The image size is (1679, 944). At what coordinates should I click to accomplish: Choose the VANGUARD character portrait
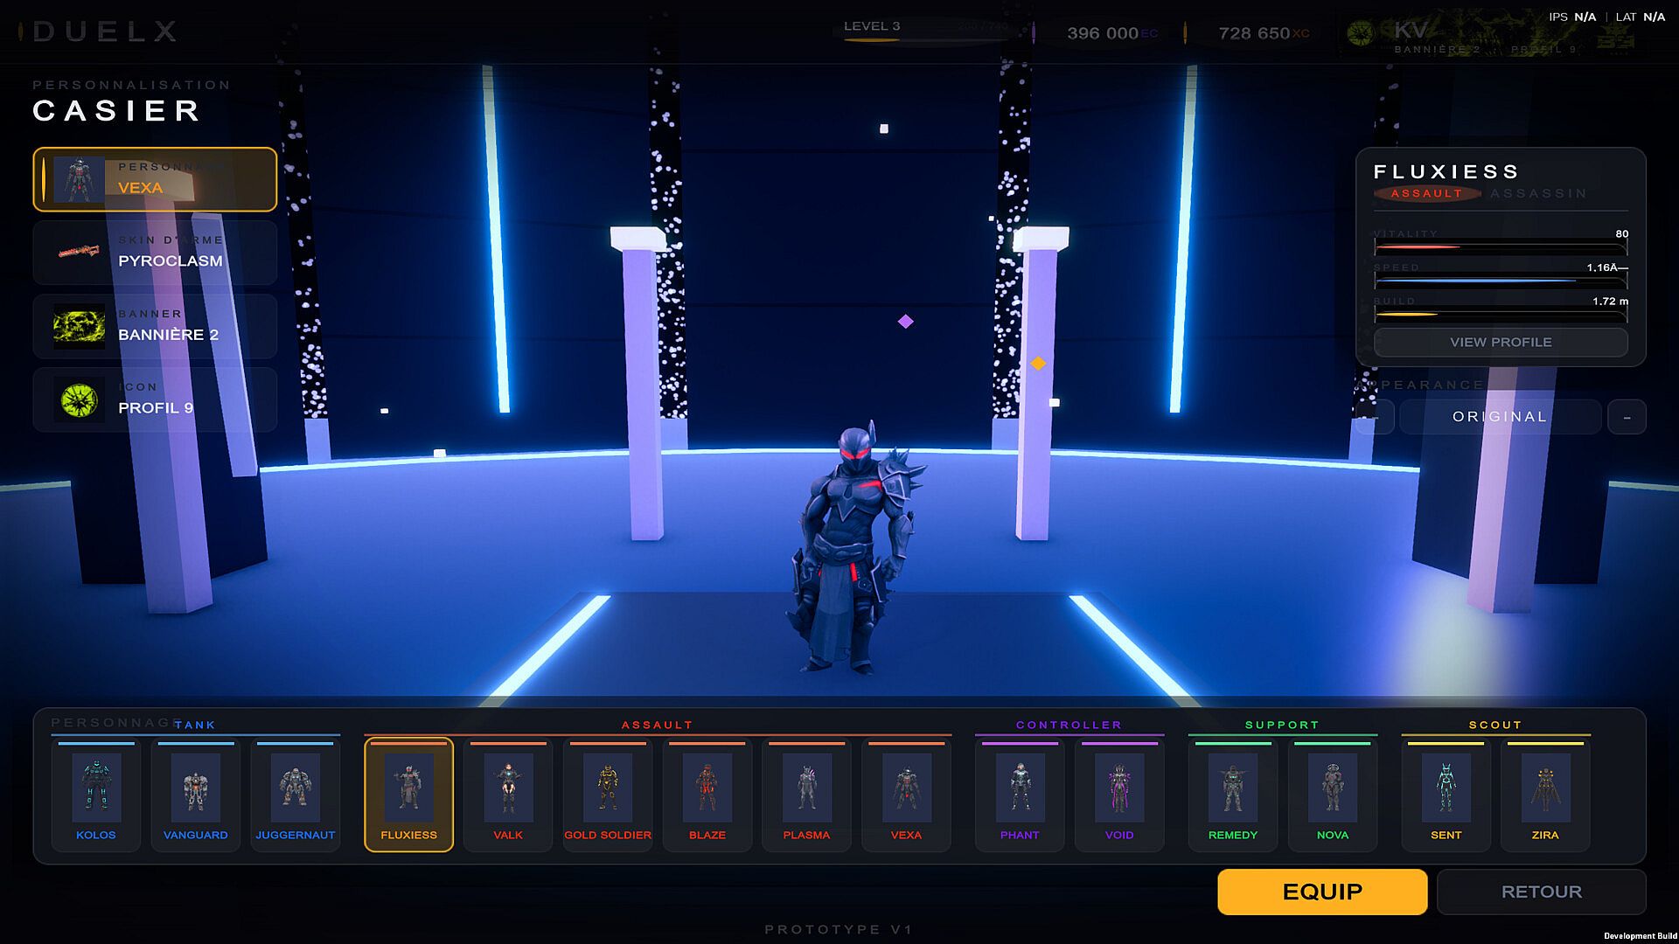point(196,794)
